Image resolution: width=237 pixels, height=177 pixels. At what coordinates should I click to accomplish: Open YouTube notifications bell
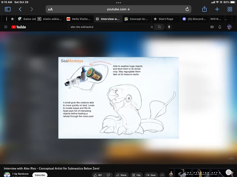(x=220, y=27)
